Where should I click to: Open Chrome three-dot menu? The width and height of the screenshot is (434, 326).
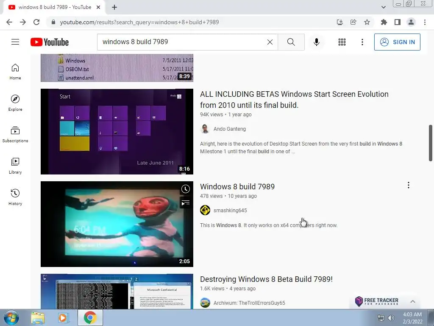pyautogui.click(x=425, y=22)
